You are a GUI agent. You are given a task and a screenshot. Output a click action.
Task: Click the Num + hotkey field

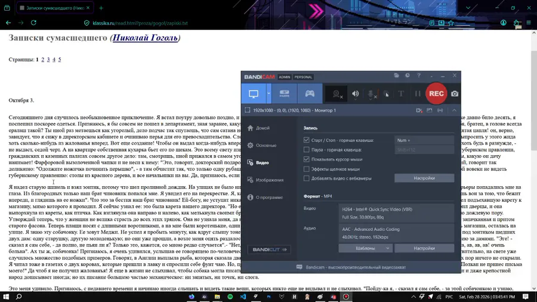coord(424,140)
